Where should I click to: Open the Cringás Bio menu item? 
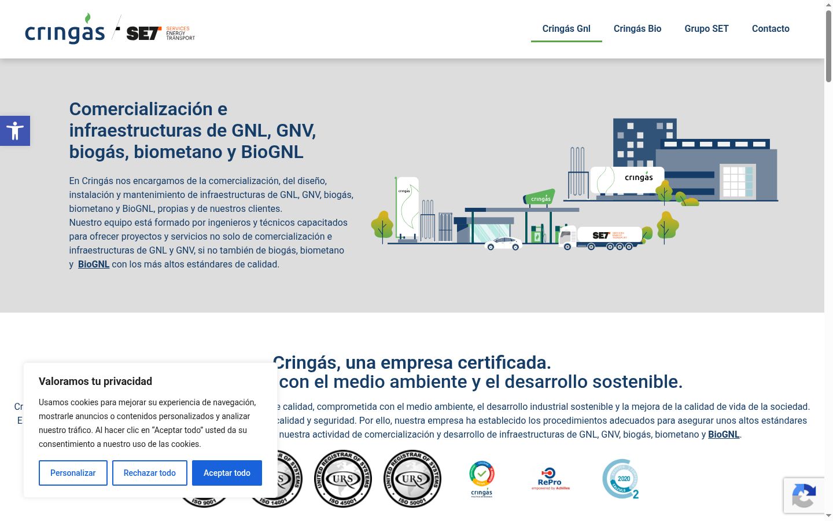click(x=637, y=29)
